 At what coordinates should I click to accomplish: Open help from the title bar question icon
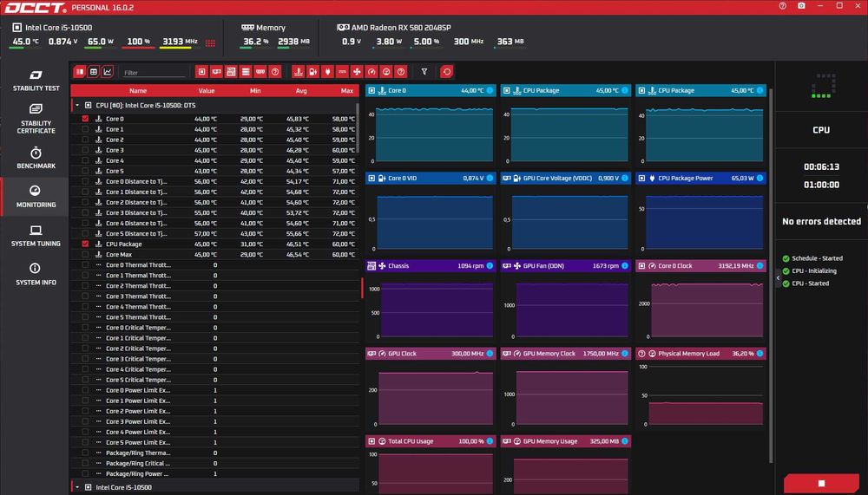coord(782,6)
